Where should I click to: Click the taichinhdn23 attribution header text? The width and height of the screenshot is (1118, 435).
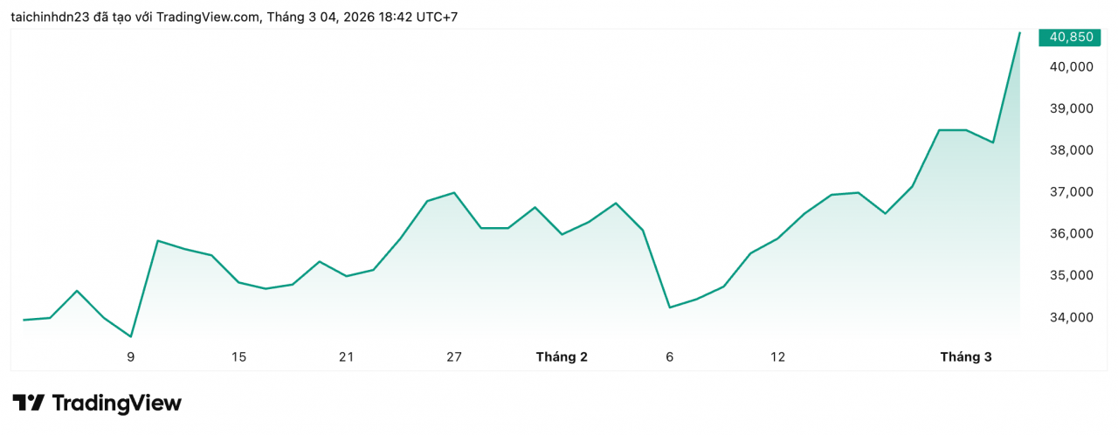click(234, 17)
